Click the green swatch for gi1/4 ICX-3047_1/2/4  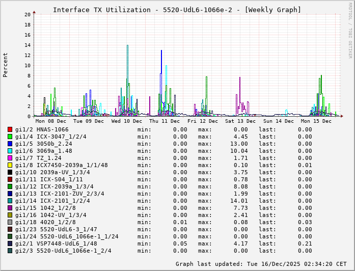click(10, 137)
